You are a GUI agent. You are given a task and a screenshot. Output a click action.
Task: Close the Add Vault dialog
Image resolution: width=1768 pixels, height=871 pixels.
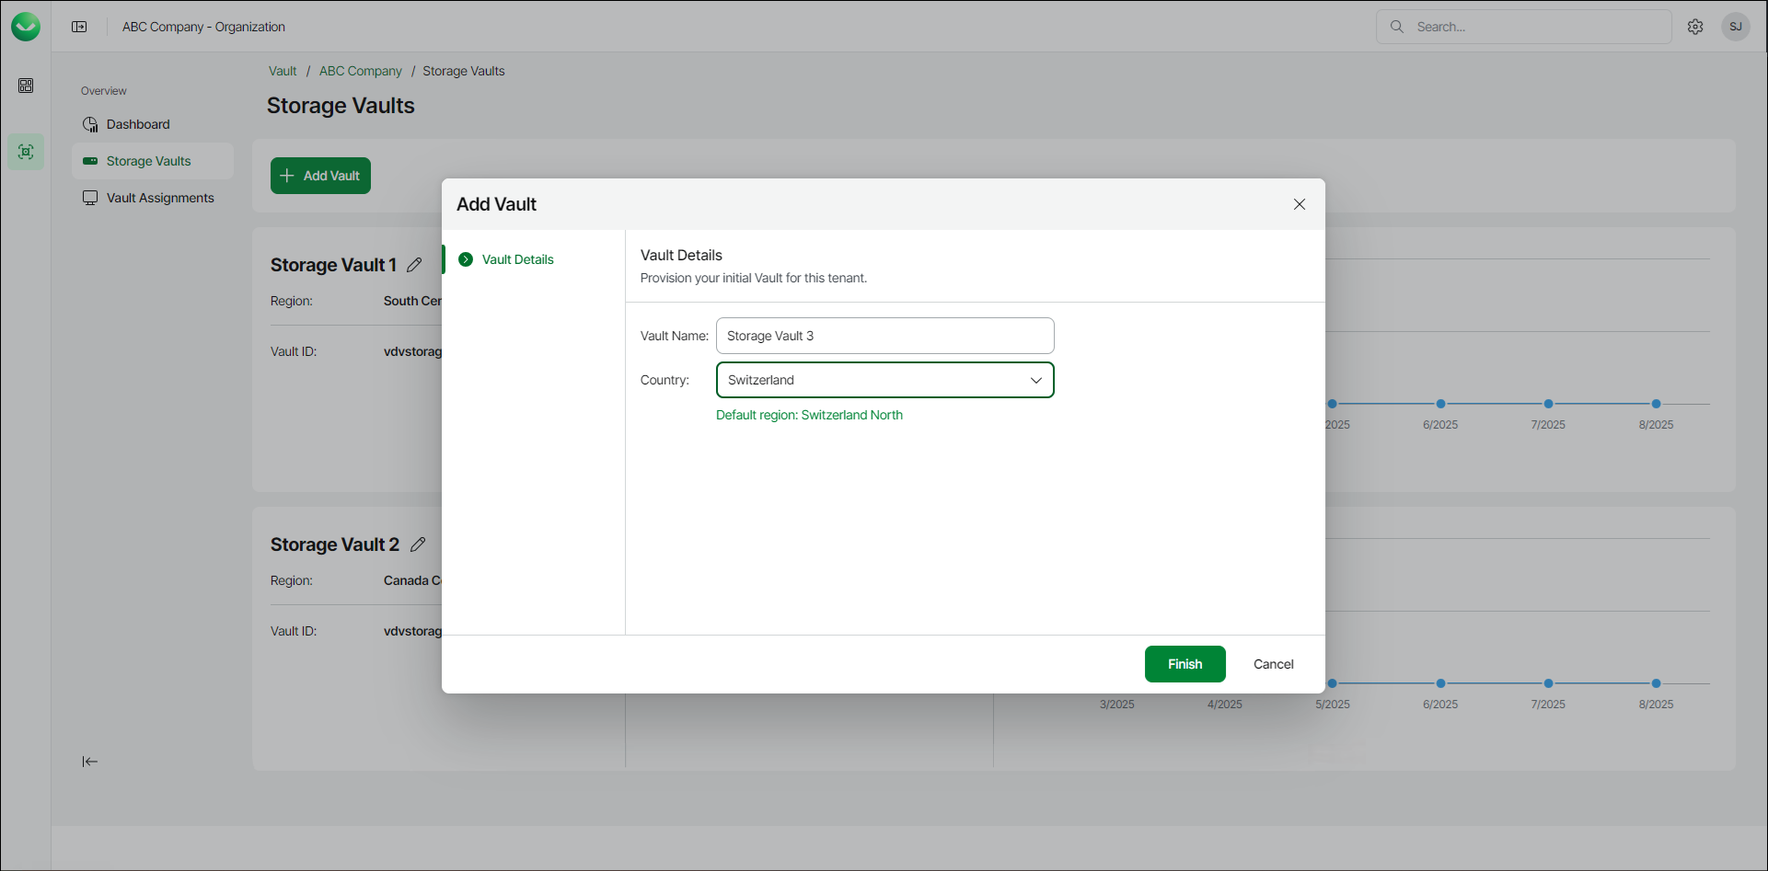tap(1300, 204)
